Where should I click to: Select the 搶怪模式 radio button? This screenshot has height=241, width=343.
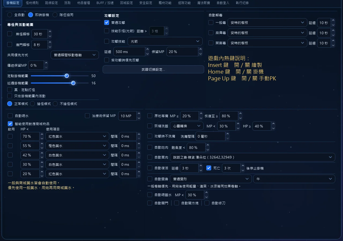pyautogui.click(x=32, y=104)
